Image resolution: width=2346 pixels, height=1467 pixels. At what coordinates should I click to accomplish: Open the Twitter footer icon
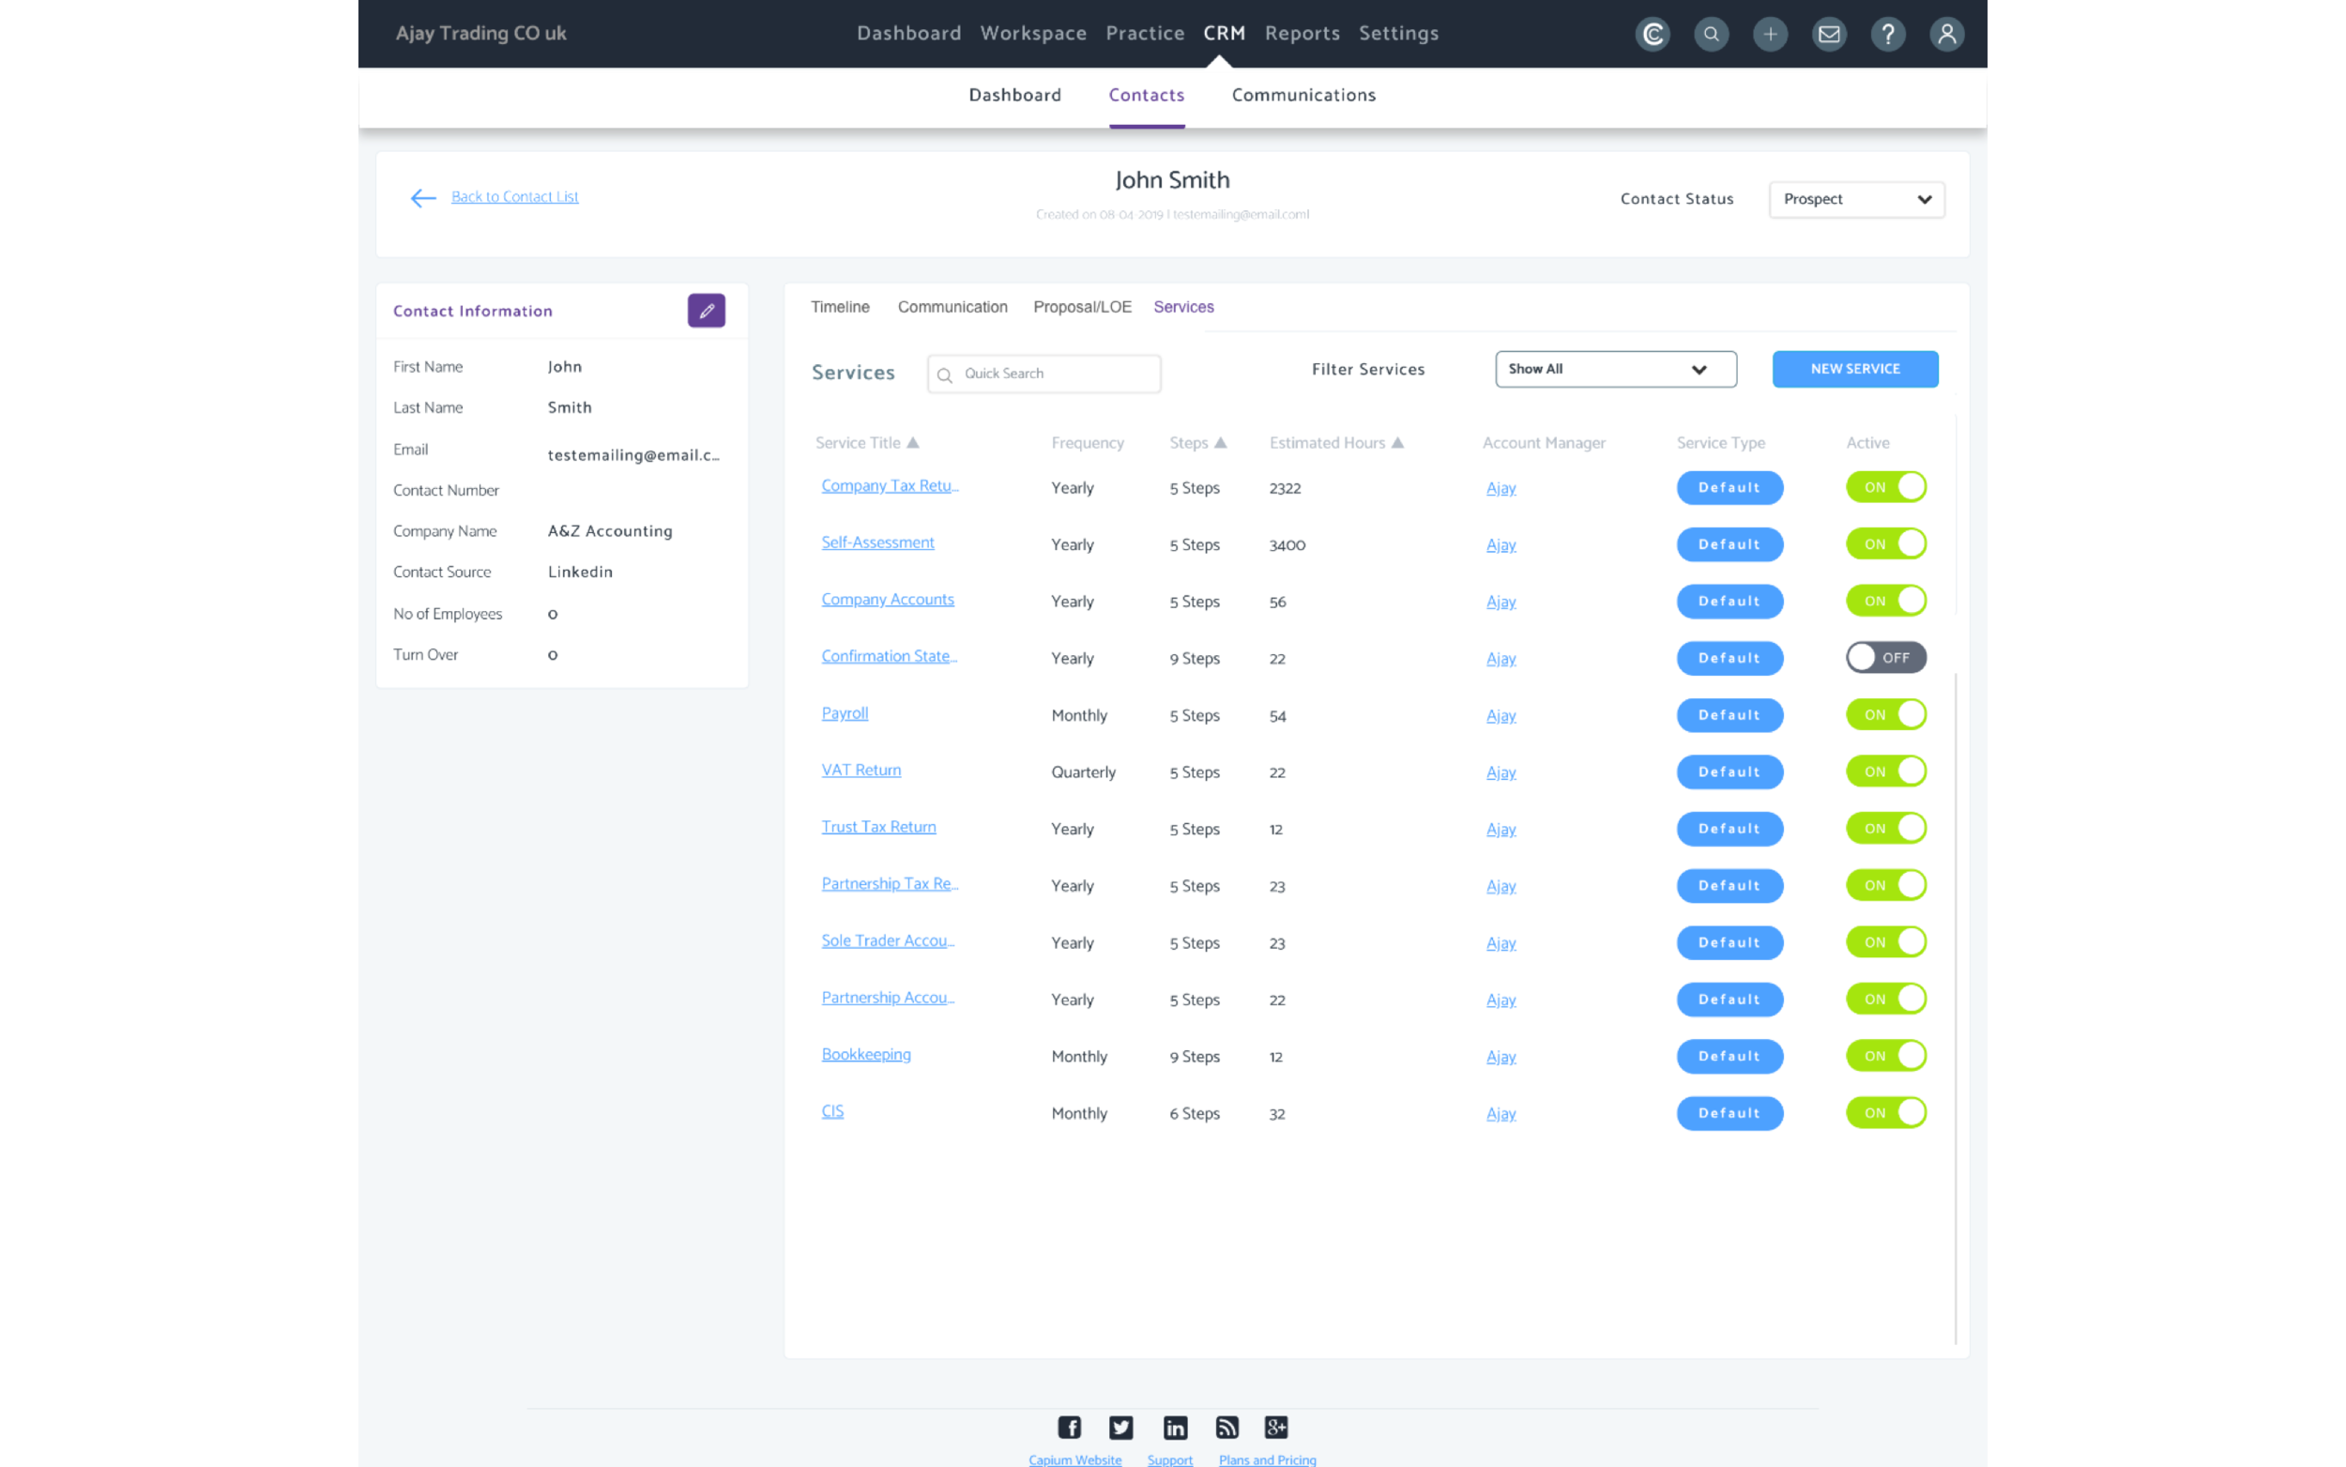pos(1121,1428)
